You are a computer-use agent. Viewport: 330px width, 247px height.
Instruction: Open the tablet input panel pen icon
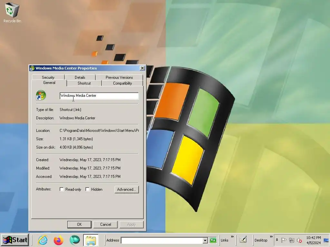[243, 240]
